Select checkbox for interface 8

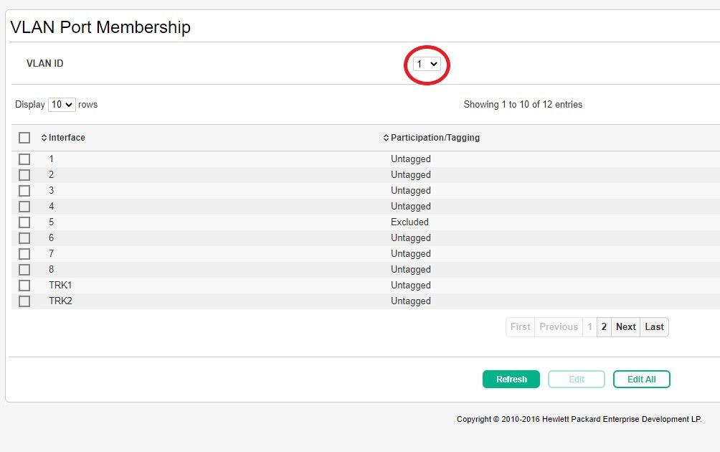coord(24,270)
